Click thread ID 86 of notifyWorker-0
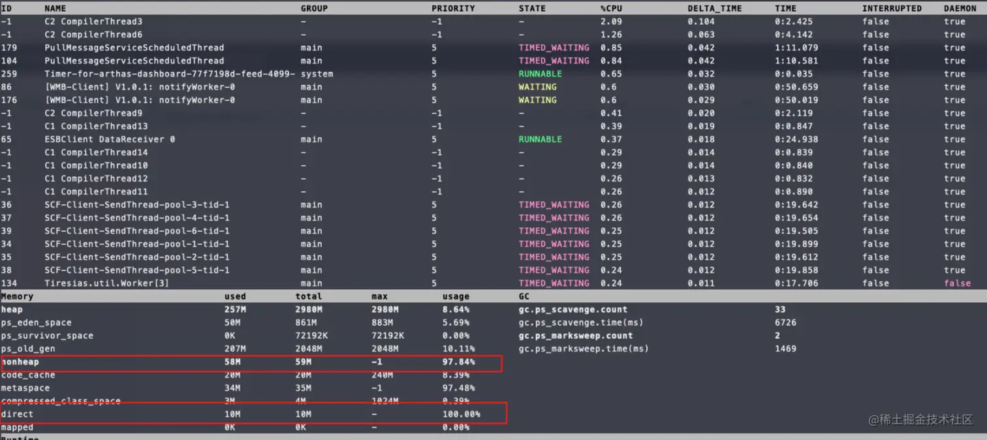This screenshot has height=440, width=987. pos(7,87)
